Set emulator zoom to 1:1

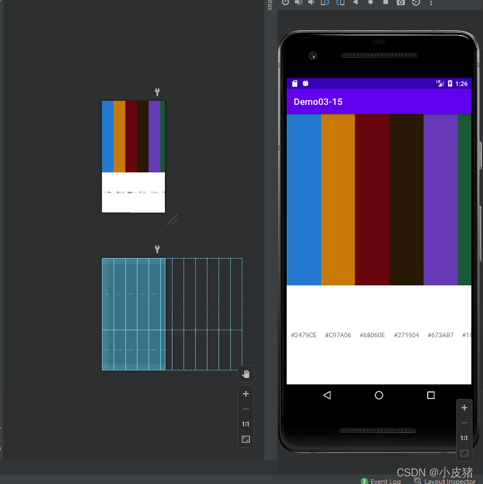pyautogui.click(x=464, y=438)
